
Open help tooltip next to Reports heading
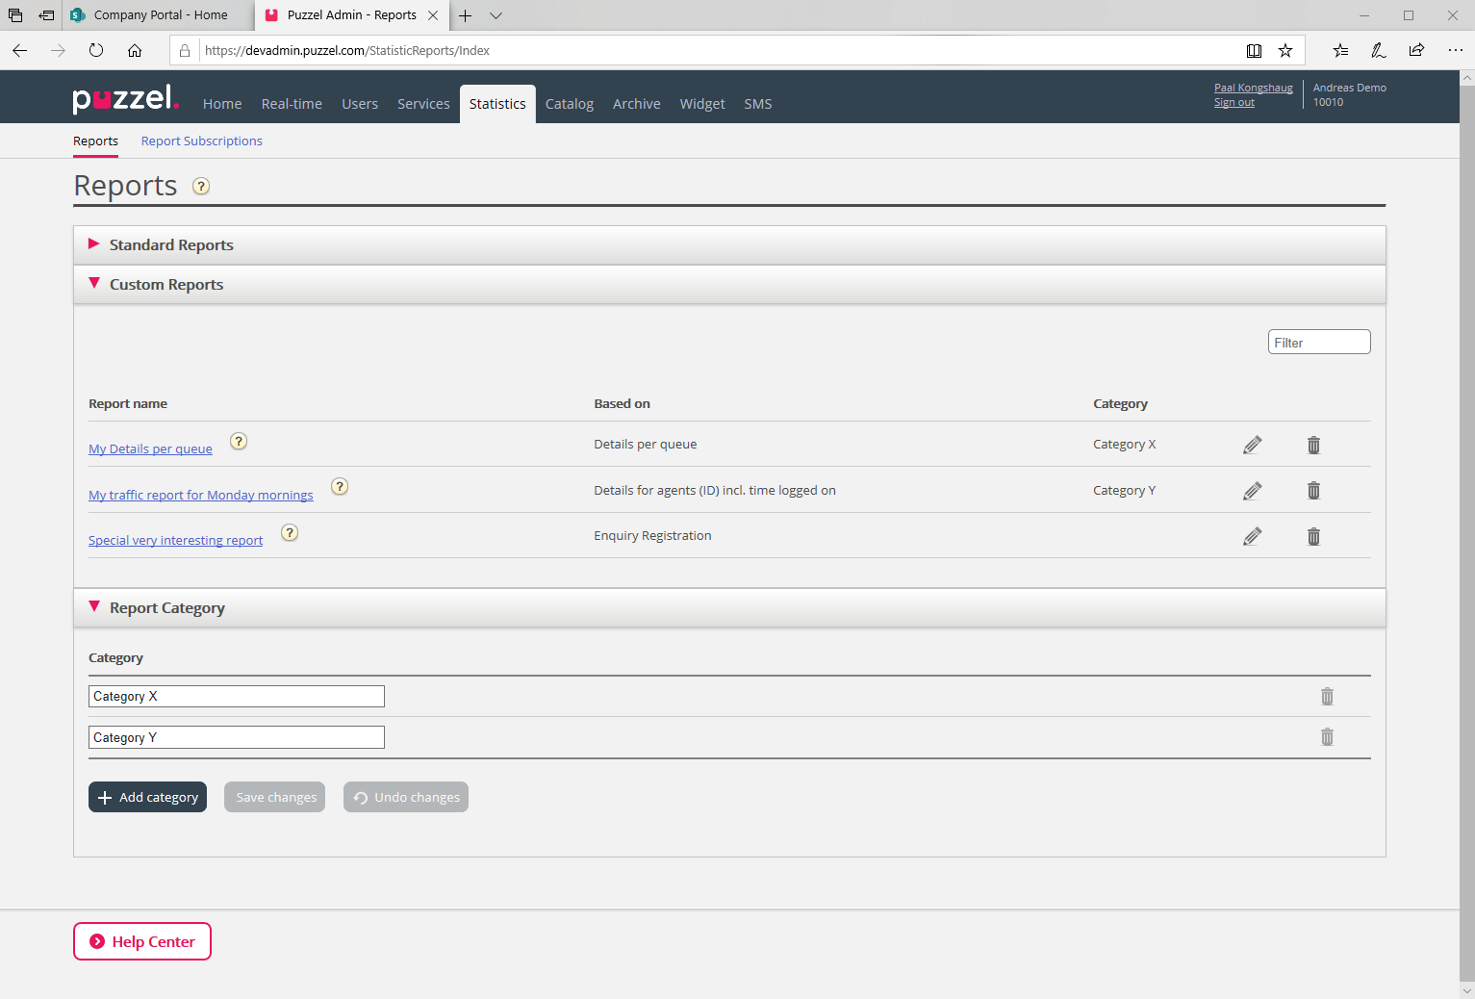[201, 187]
